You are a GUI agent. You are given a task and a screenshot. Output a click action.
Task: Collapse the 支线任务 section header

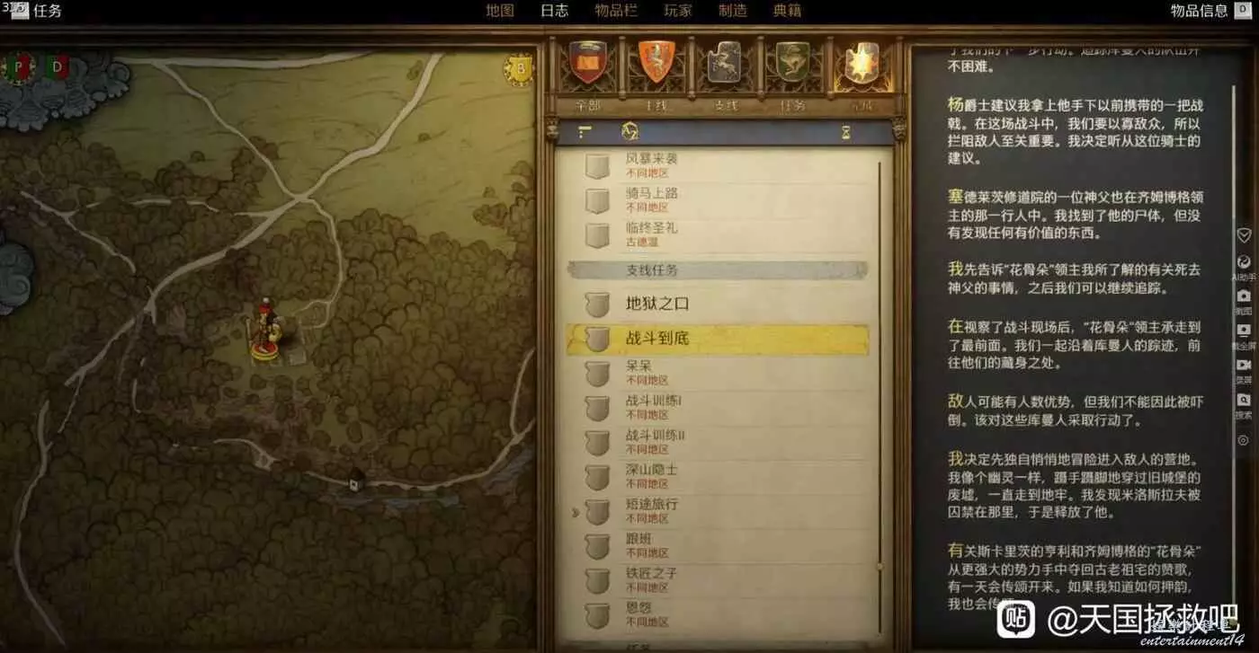pyautogui.click(x=718, y=270)
